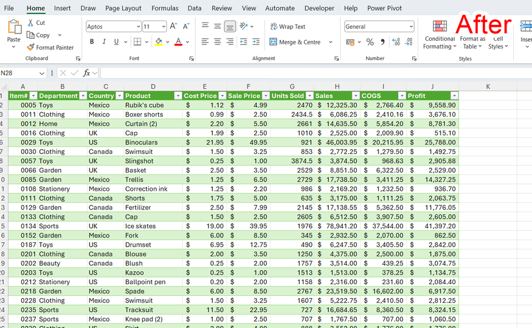The width and height of the screenshot is (532, 328).
Task: Expand the Merge & Centre options arrow
Action: 331,42
